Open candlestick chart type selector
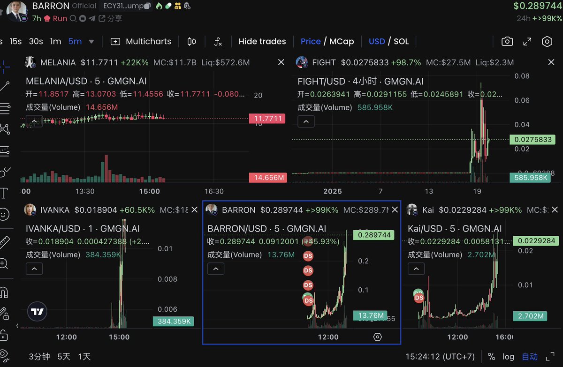563x367 pixels. [191, 41]
